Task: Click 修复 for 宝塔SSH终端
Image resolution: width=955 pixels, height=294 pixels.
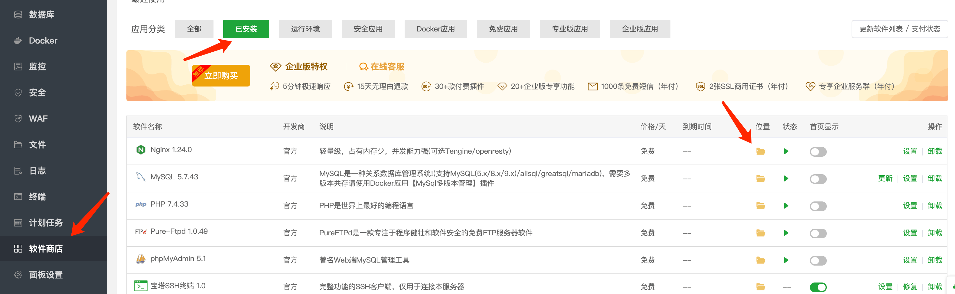Action: pos(910,286)
